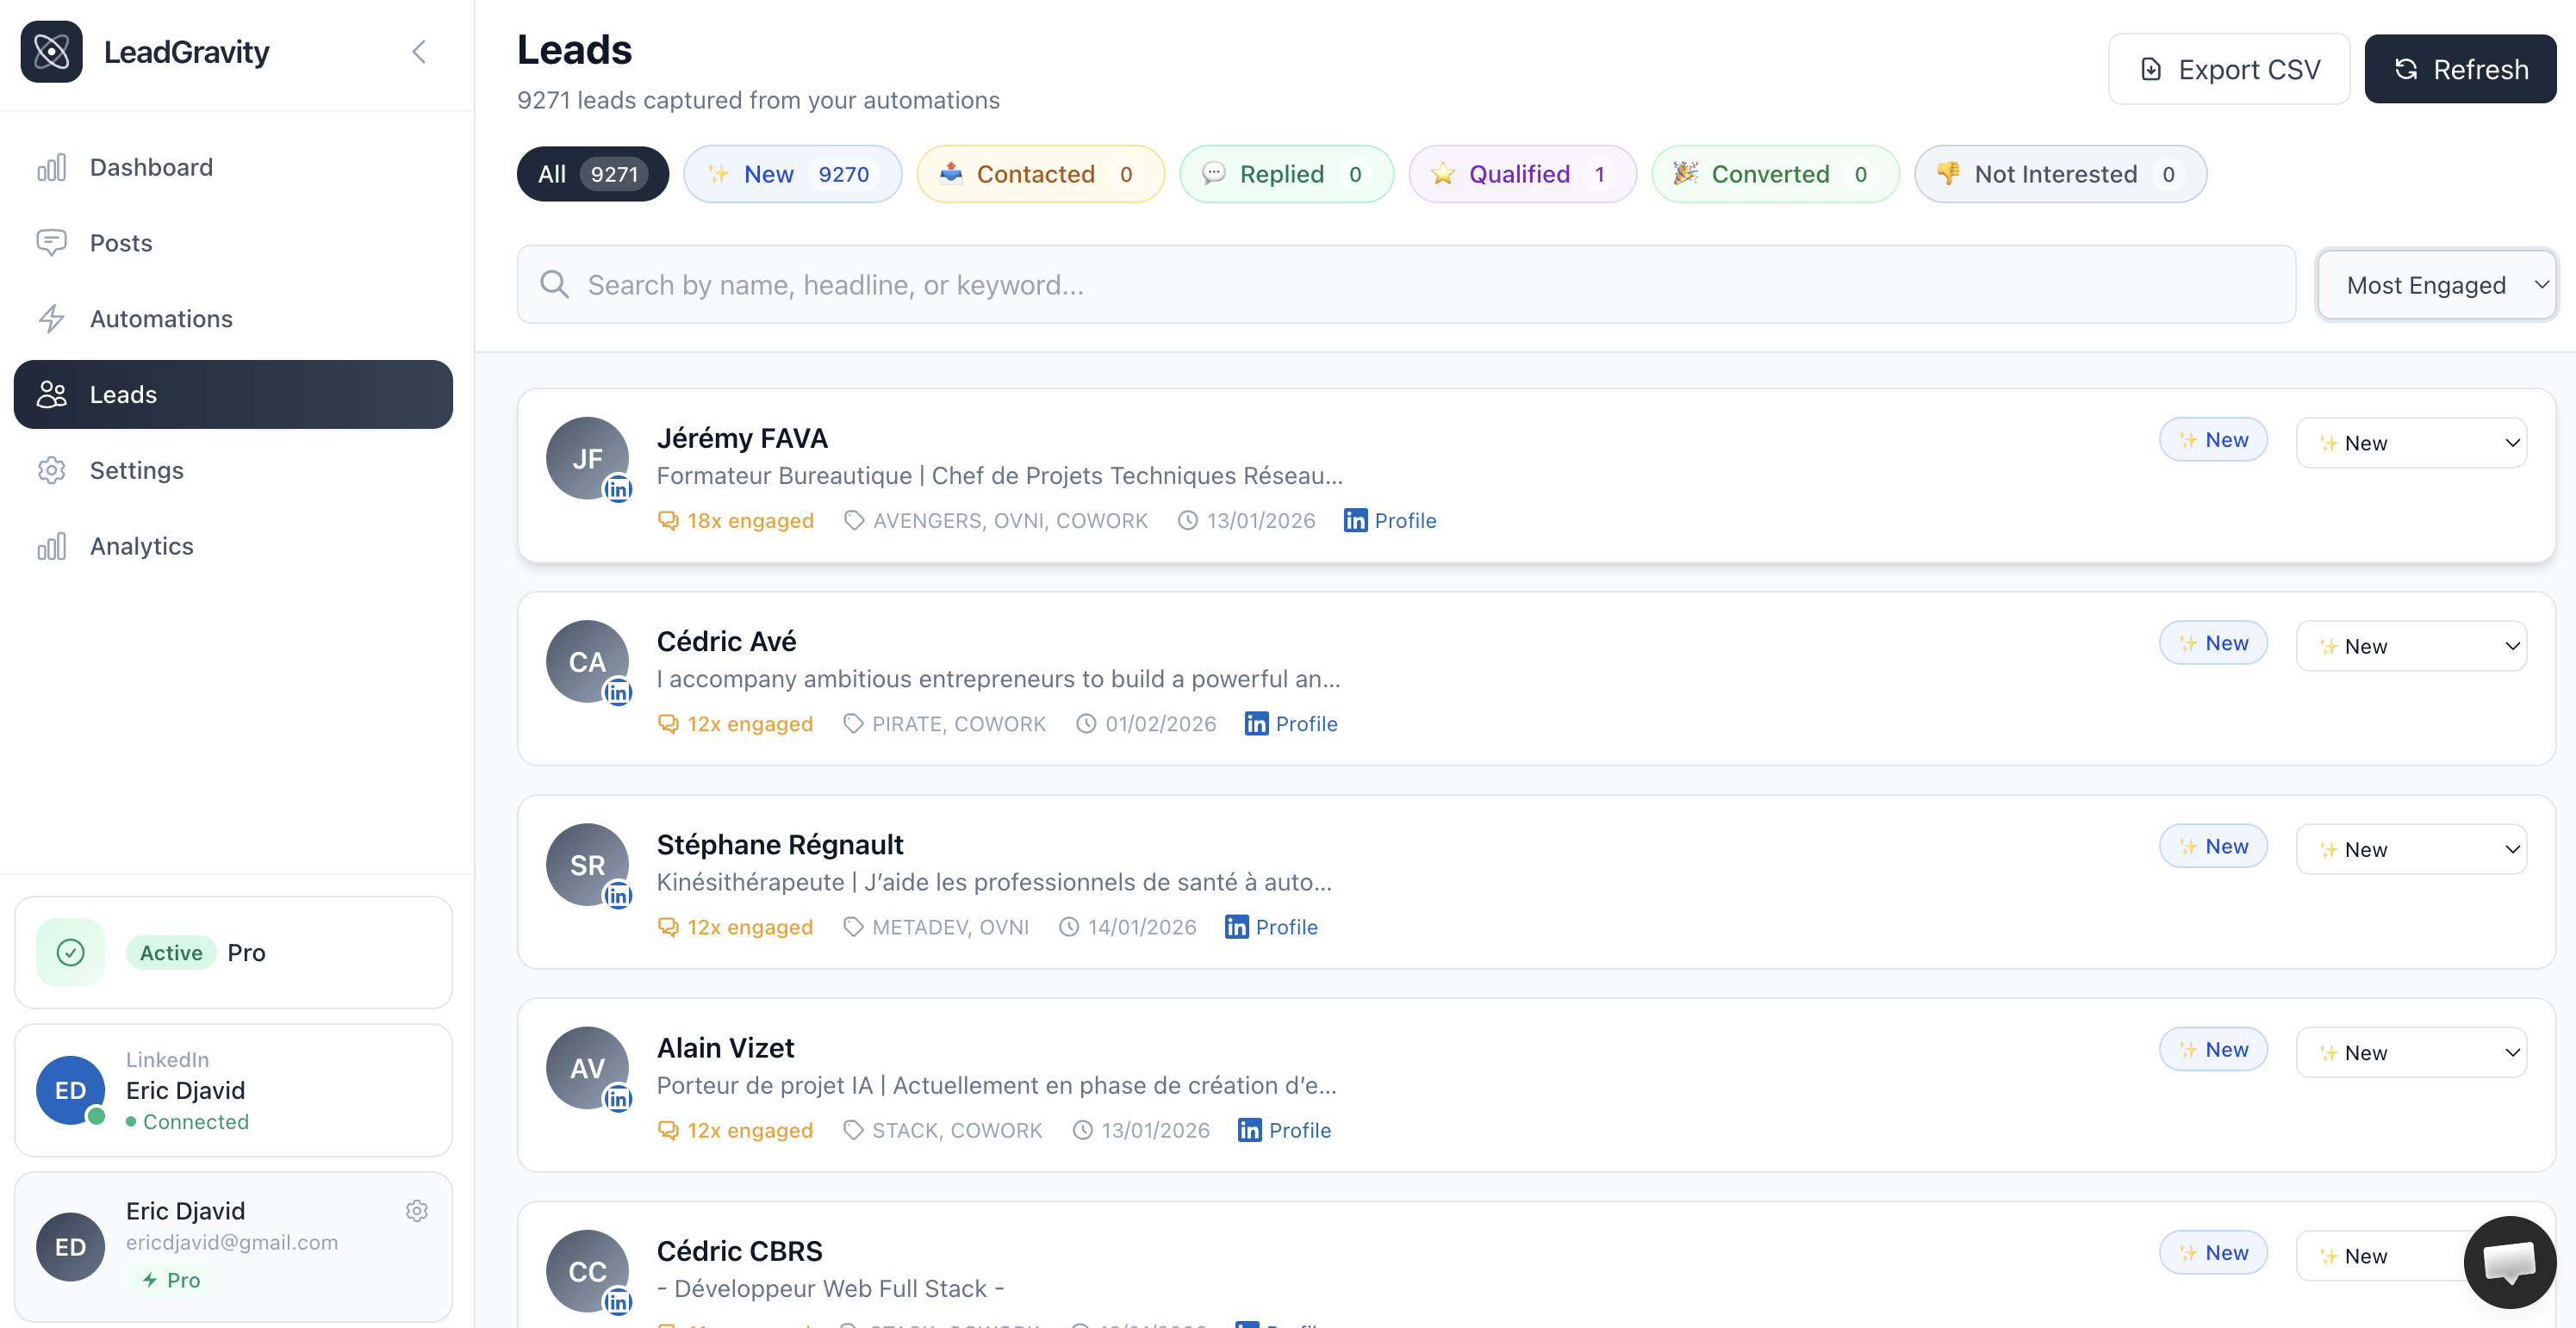2576x1328 pixels.
Task: Click the Export CSV button
Action: pyautogui.click(x=2229, y=69)
